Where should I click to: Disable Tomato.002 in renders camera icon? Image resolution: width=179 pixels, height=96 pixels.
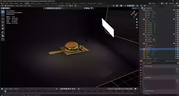[x=178, y=59]
